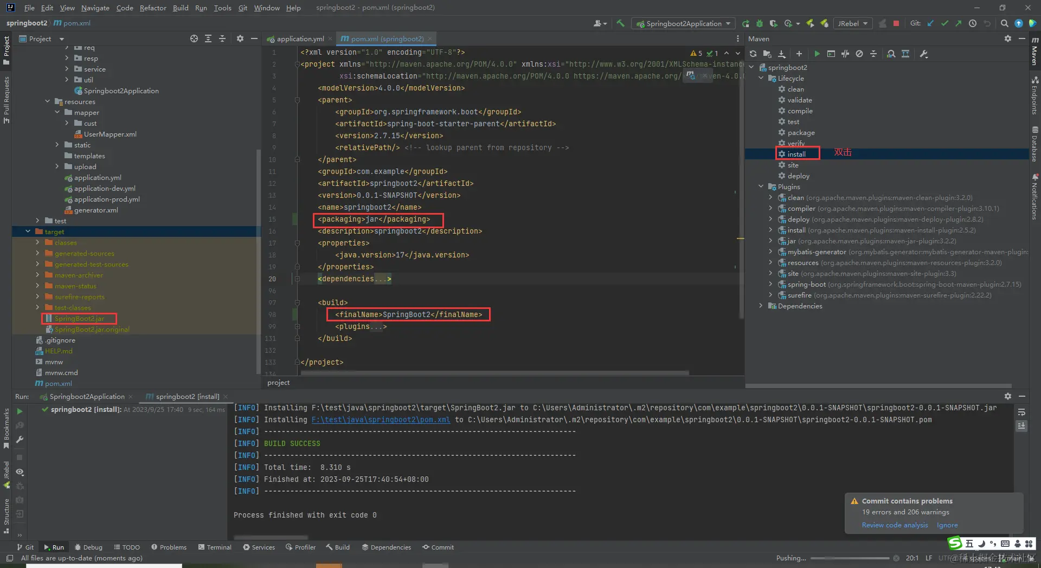Open Project panel settings gear
Image resolution: width=1041 pixels, height=568 pixels.
(240, 38)
